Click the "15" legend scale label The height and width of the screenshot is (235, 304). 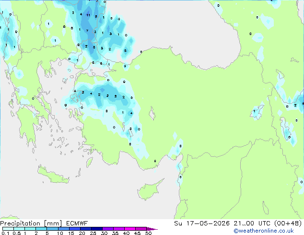71,233
